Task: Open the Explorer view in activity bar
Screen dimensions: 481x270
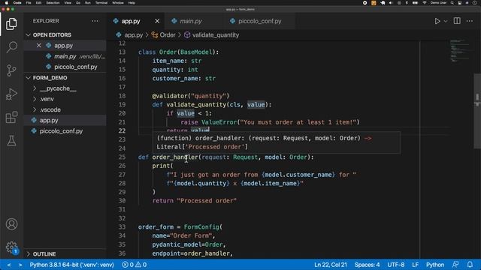Action: coord(11,23)
